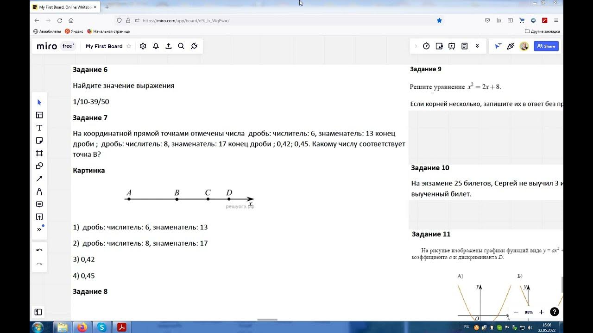Open the Upload tool
593x333 pixels.
pos(39,217)
